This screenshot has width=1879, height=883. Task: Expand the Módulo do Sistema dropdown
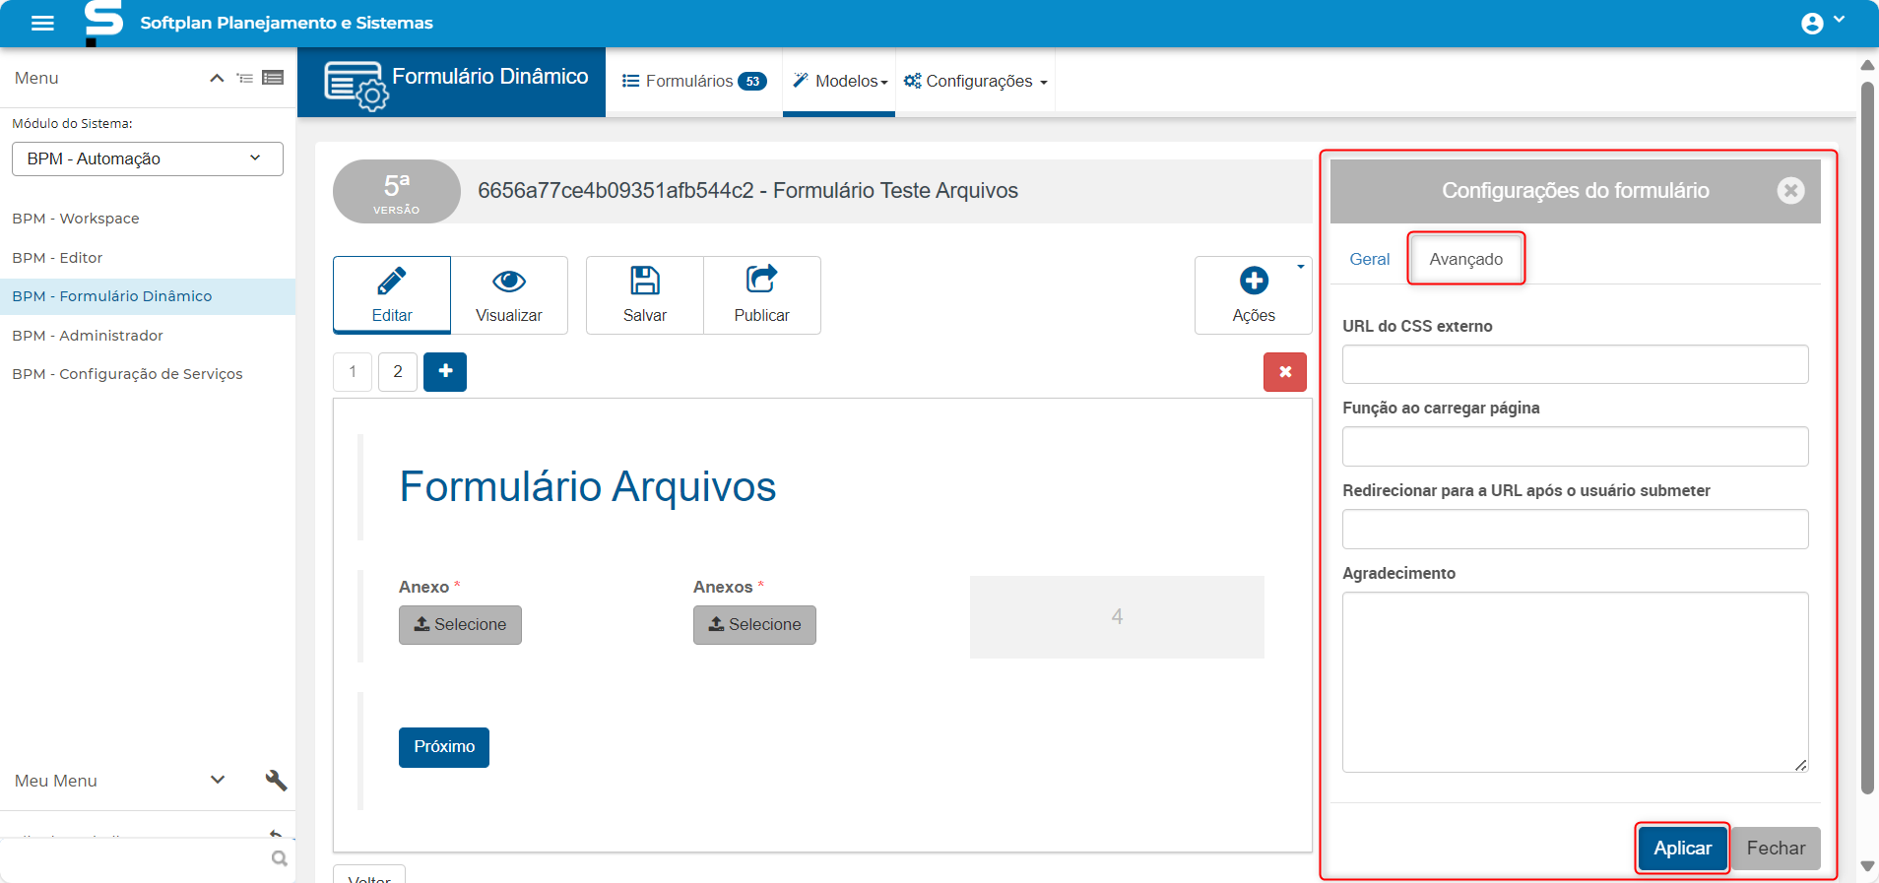click(x=148, y=158)
